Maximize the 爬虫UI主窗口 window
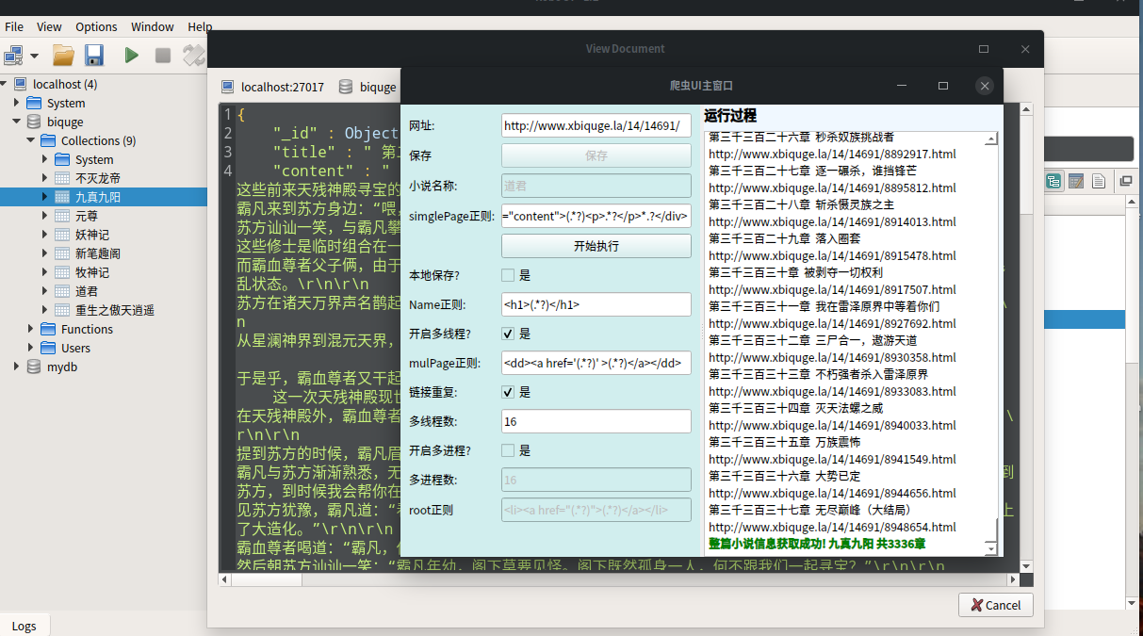 (942, 86)
